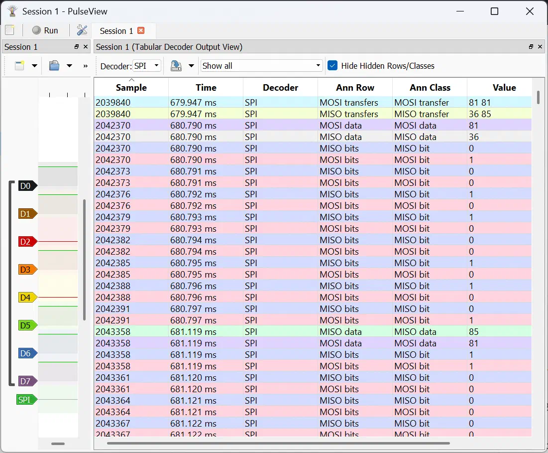Select the D0 channel label

tap(26, 186)
